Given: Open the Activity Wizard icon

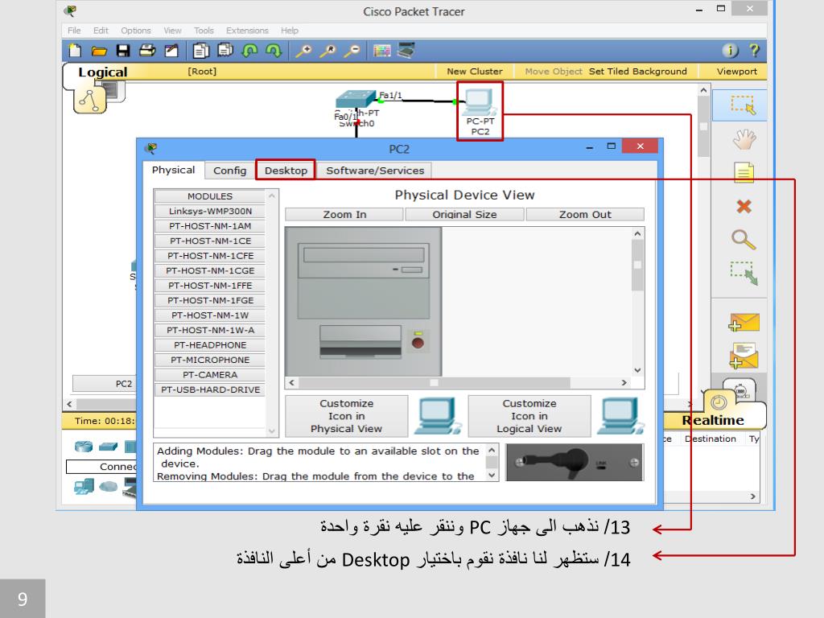Looking at the screenshot, I should [171, 51].
